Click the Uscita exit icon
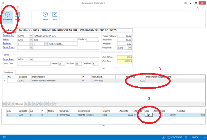The image size is (207, 140). [x=54, y=14]
